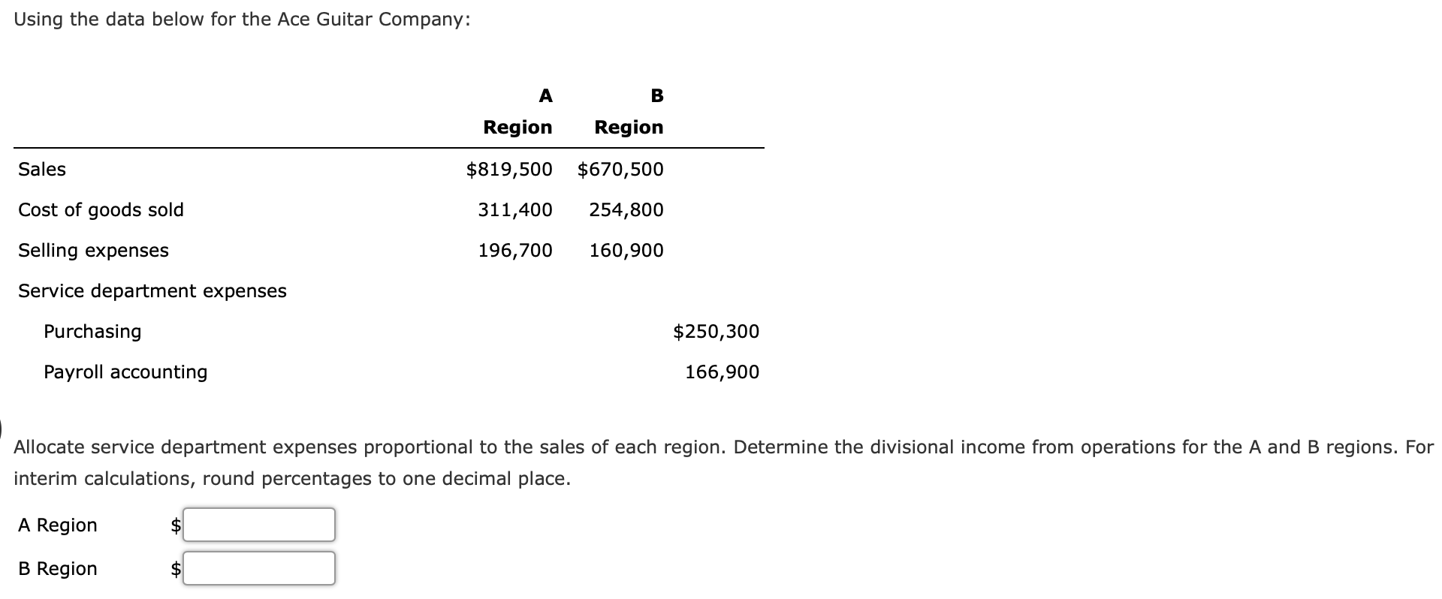Image resolution: width=1442 pixels, height=599 pixels.
Task: Click the A Region column header
Action: (x=517, y=113)
